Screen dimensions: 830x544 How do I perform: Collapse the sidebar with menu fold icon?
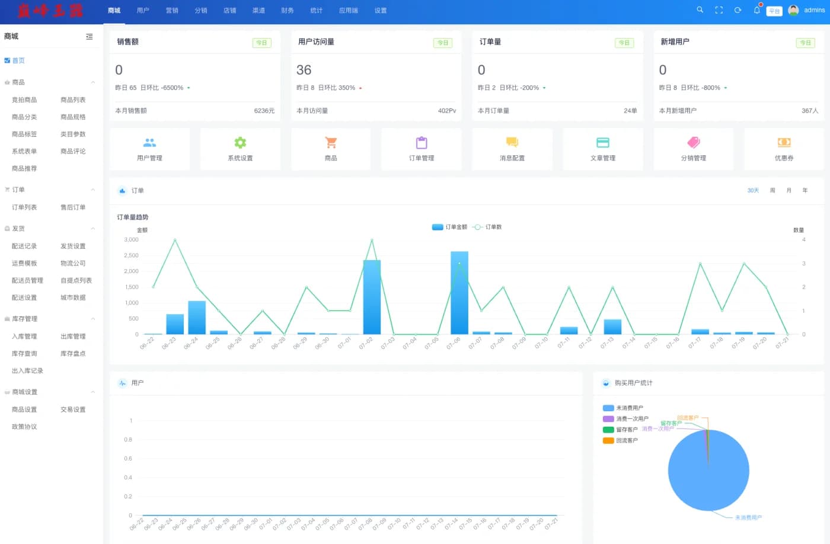[90, 37]
